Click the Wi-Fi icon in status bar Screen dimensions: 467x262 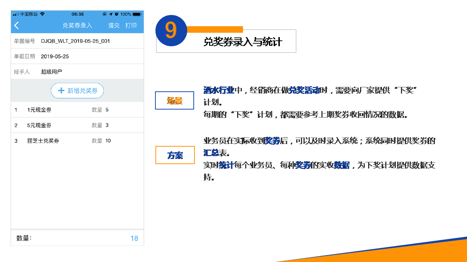coord(42,14)
